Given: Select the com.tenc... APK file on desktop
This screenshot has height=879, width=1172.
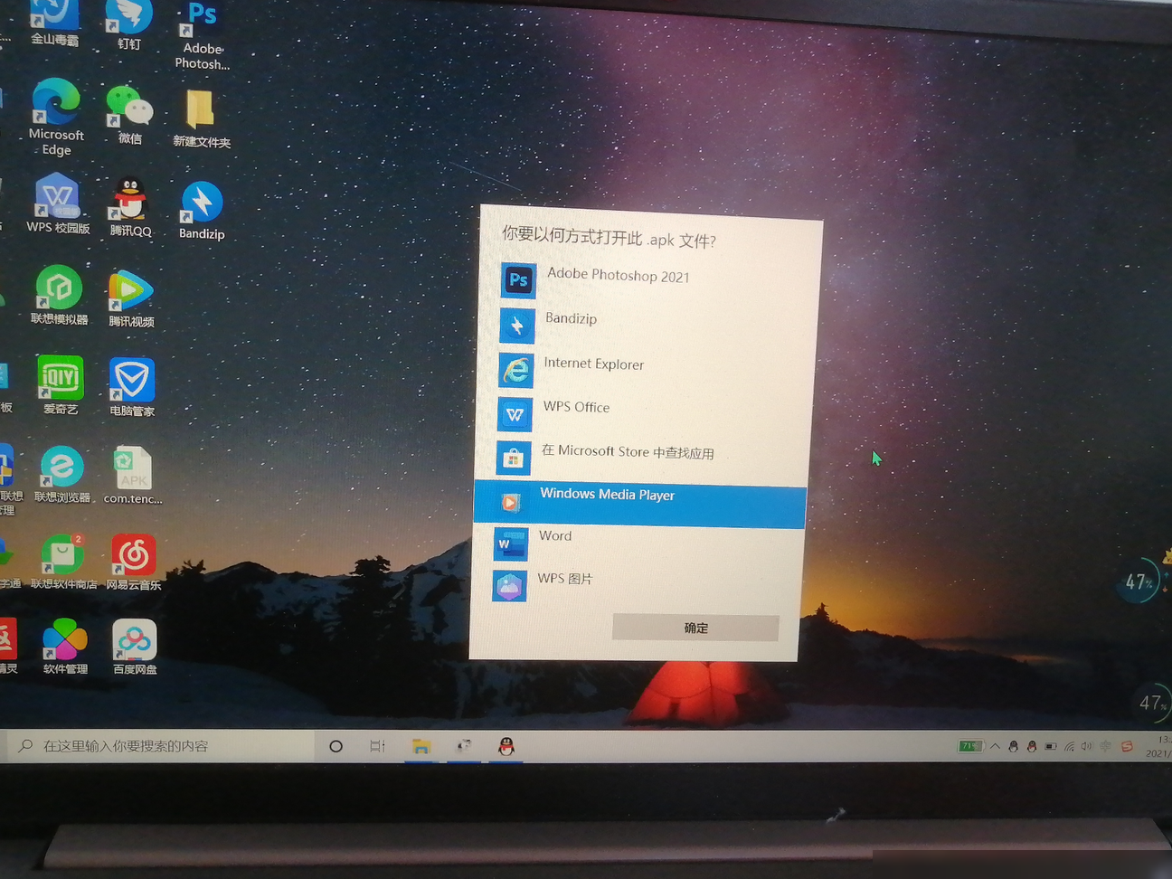Looking at the screenshot, I should 133,476.
